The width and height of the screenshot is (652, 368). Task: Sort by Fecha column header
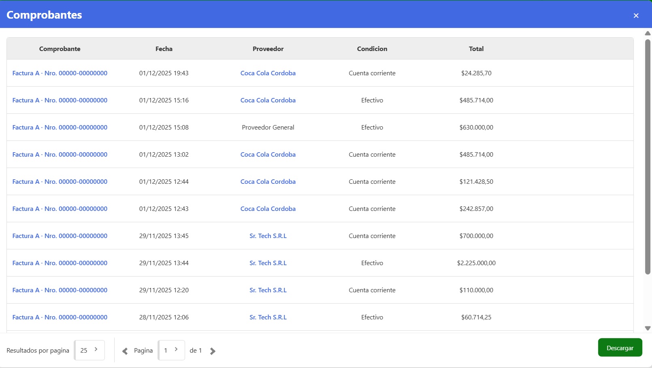tap(164, 49)
